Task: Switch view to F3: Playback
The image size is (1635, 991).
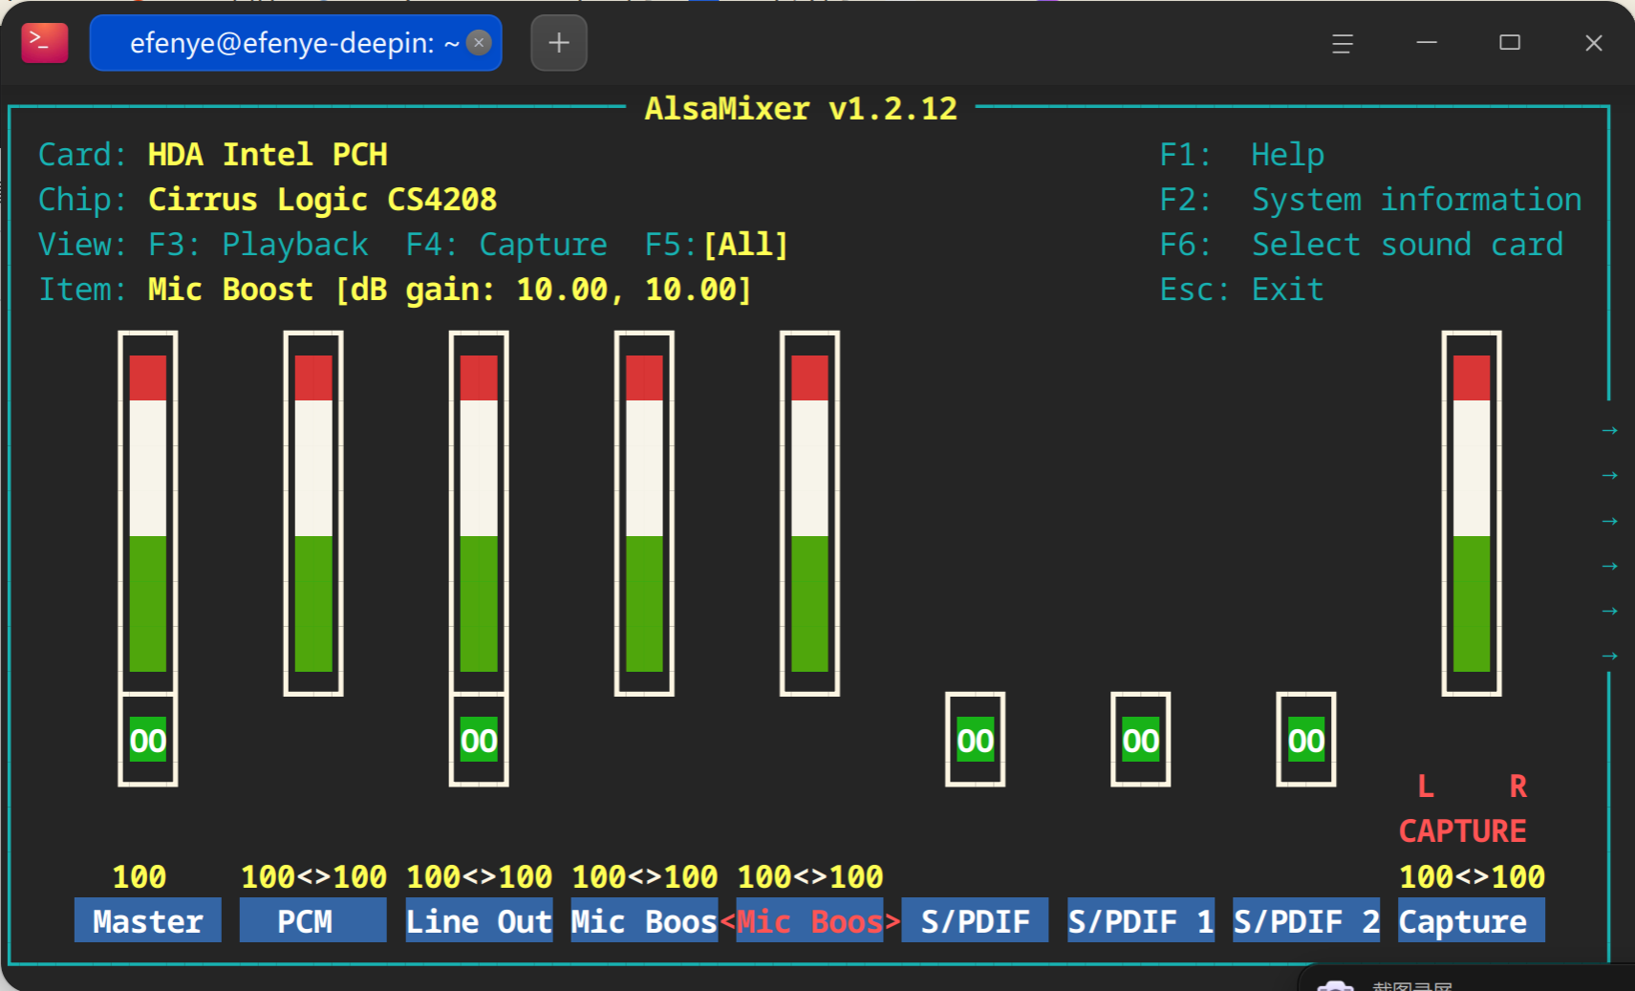Action: (258, 245)
